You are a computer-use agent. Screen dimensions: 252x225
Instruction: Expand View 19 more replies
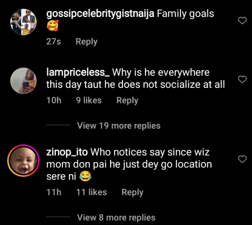pyautogui.click(x=119, y=126)
